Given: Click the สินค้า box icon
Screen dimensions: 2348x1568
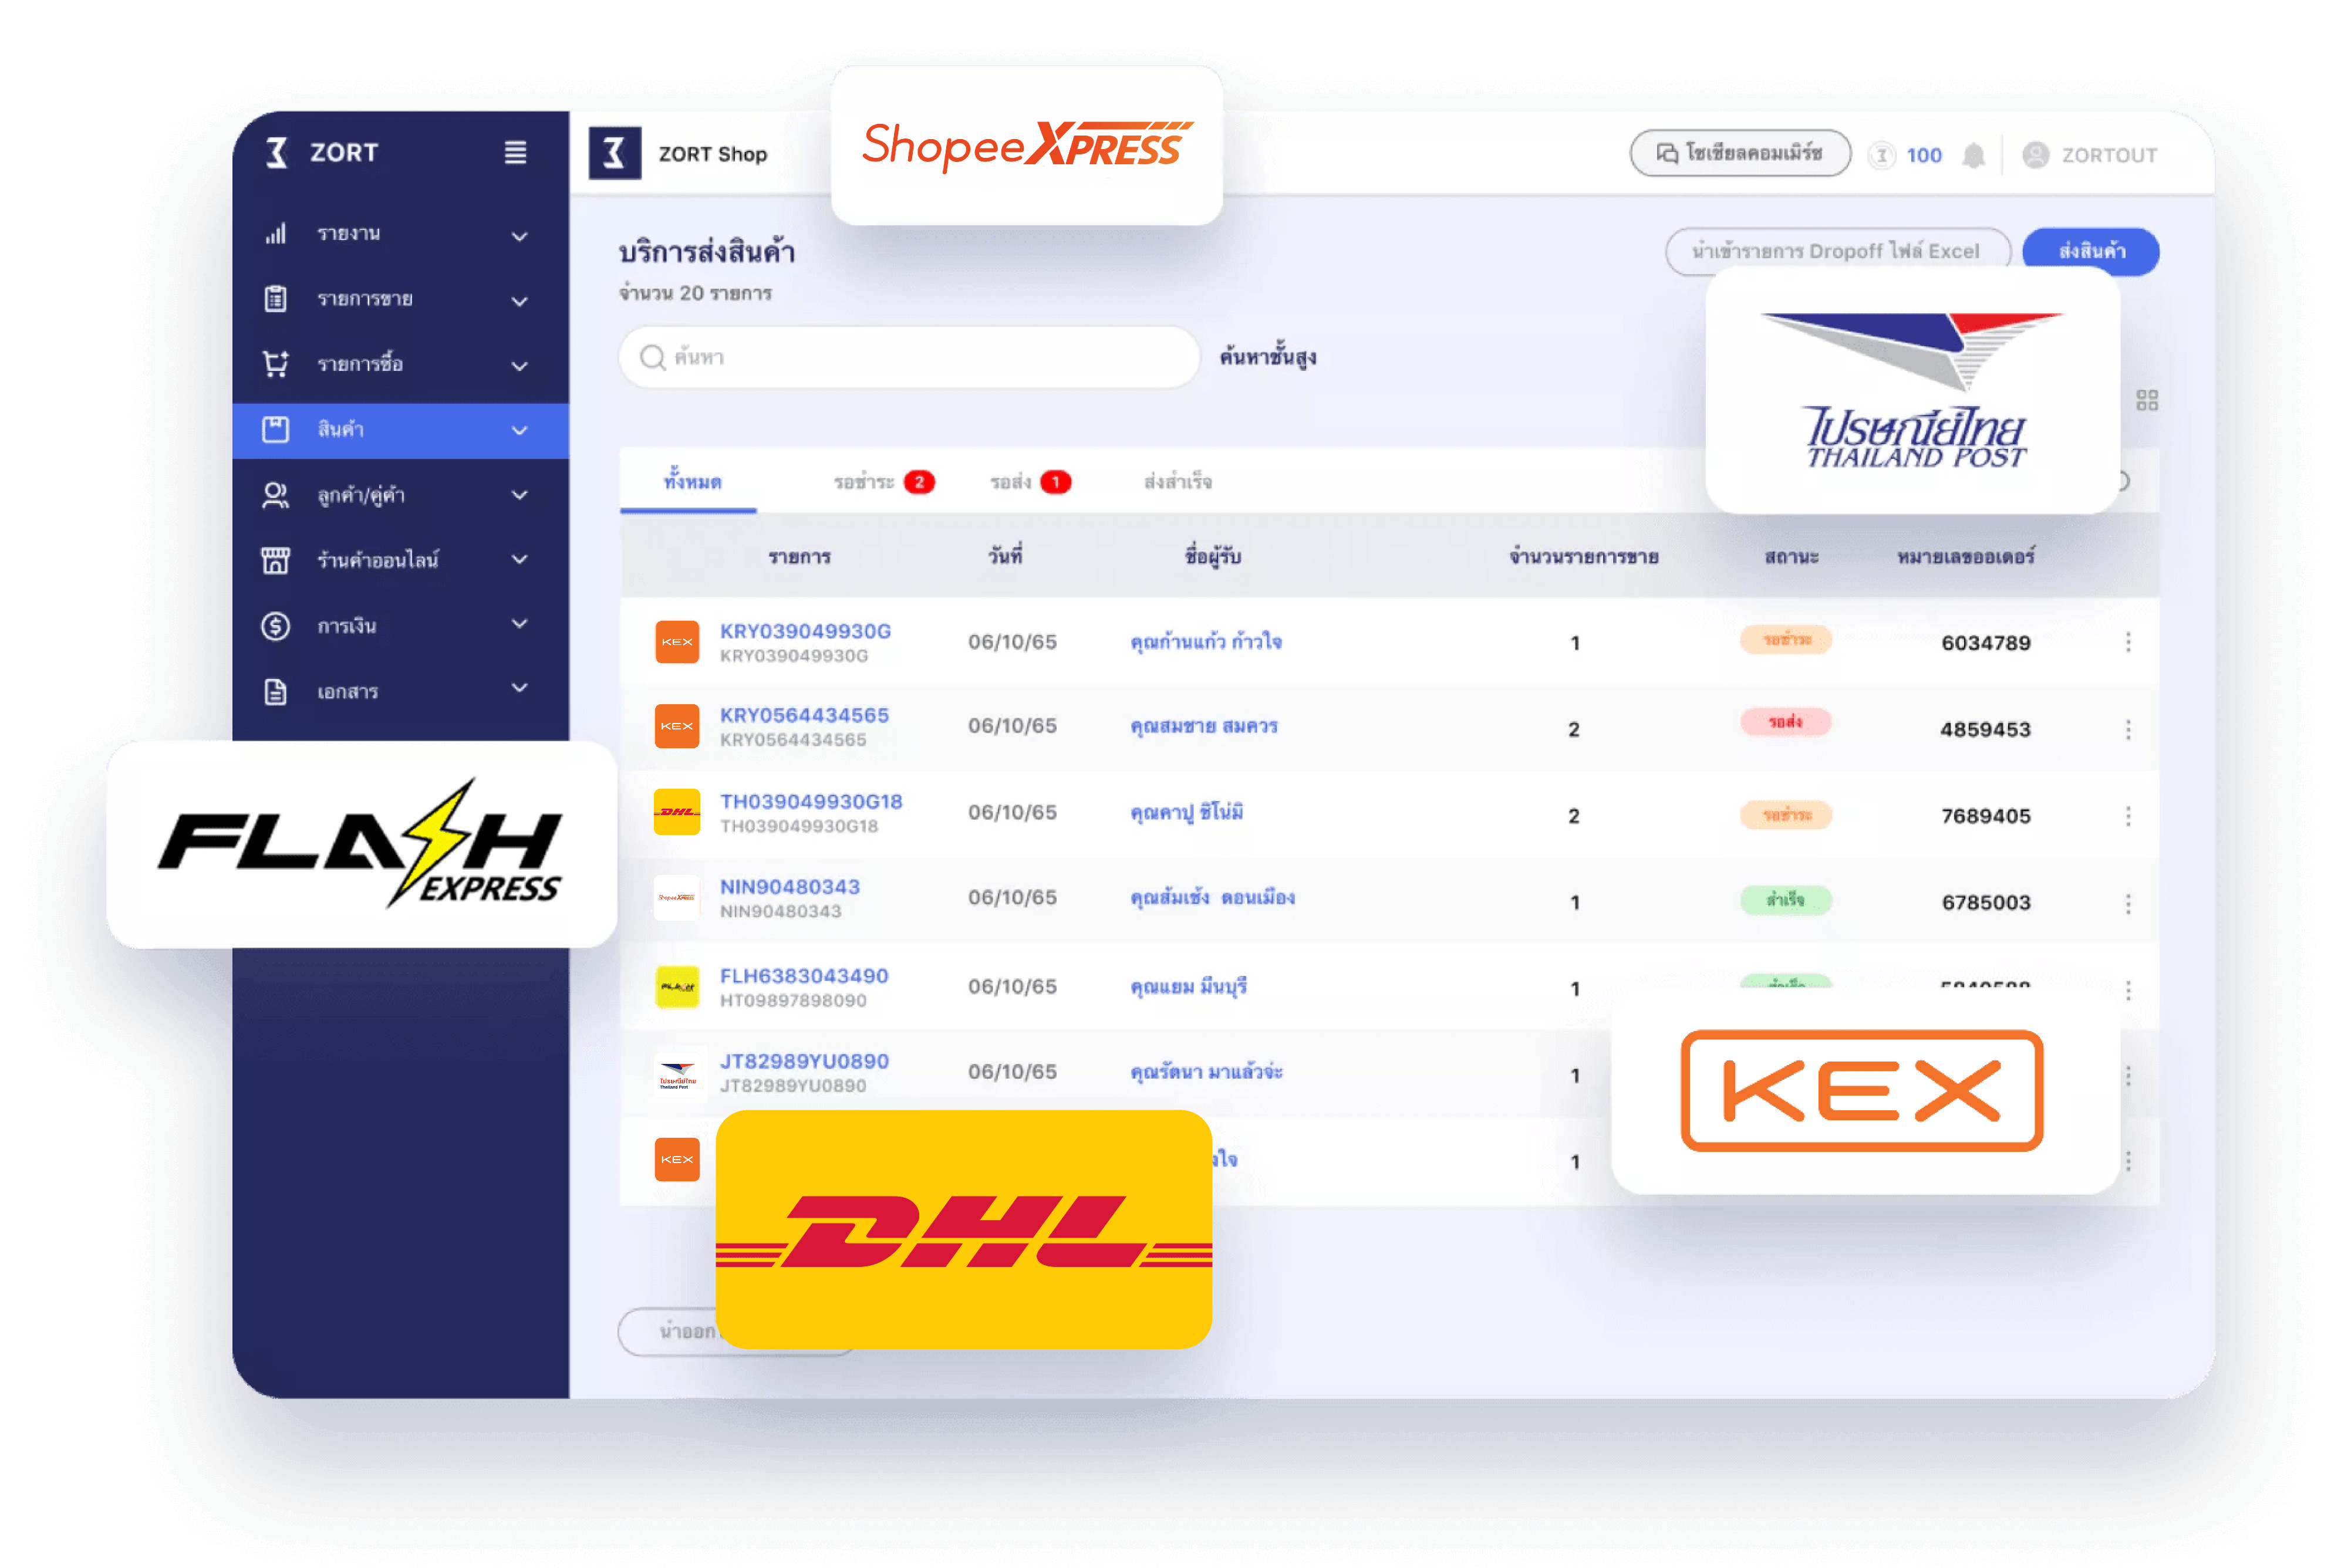Looking at the screenshot, I should click(276, 429).
